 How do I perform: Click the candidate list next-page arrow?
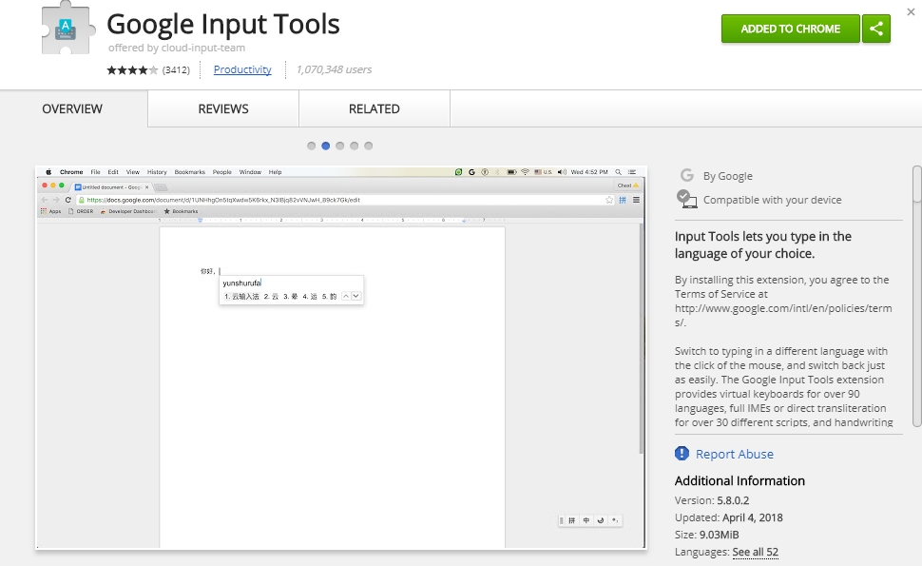[355, 296]
